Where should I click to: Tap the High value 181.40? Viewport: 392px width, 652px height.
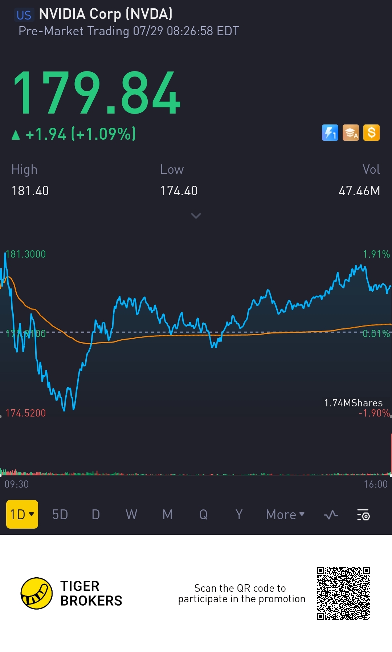coord(30,191)
